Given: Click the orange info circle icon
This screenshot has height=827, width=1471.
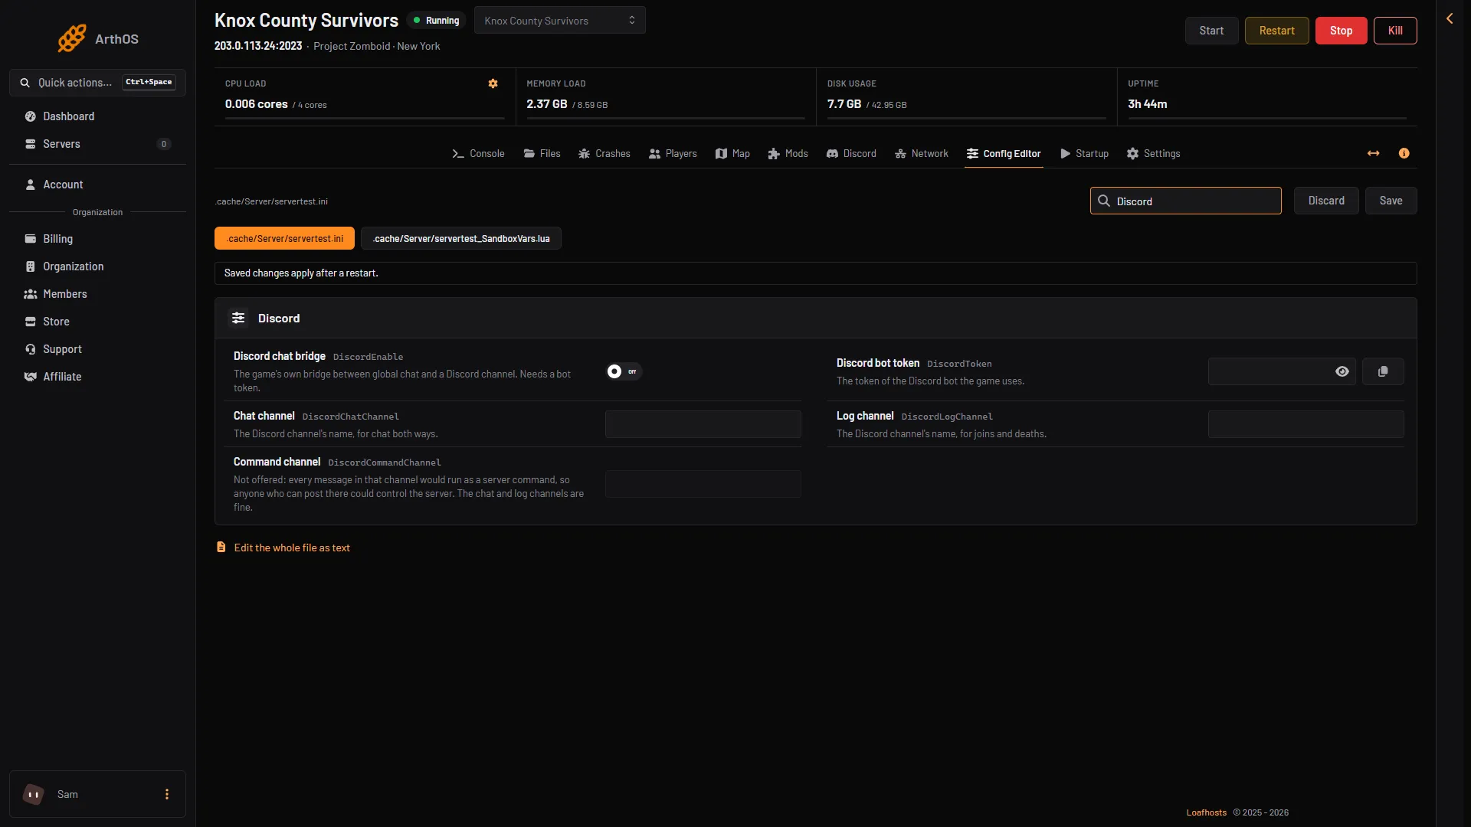Looking at the screenshot, I should 1404,153.
